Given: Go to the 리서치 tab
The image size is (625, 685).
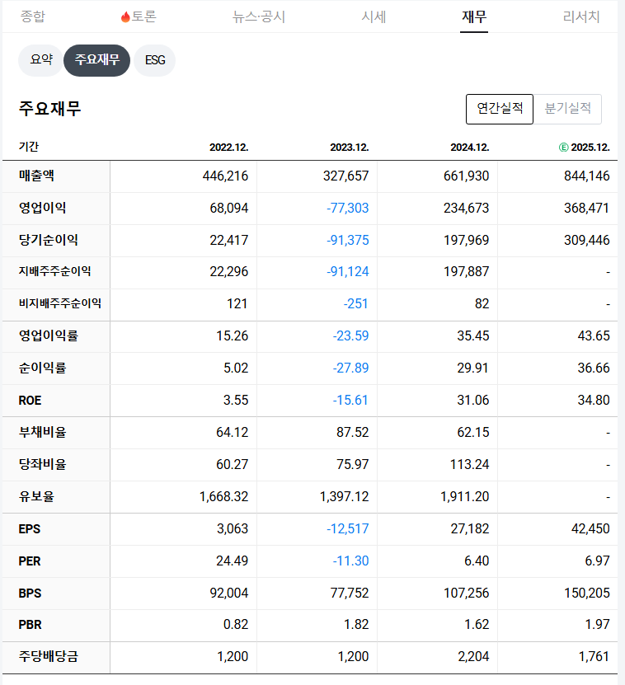Looking at the screenshot, I should point(580,16).
